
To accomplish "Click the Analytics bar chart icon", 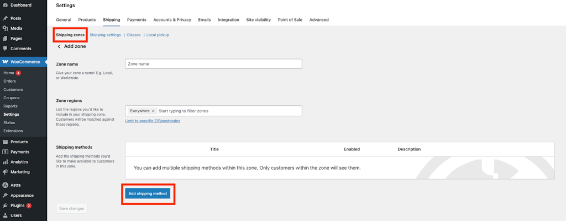I will [6, 162].
